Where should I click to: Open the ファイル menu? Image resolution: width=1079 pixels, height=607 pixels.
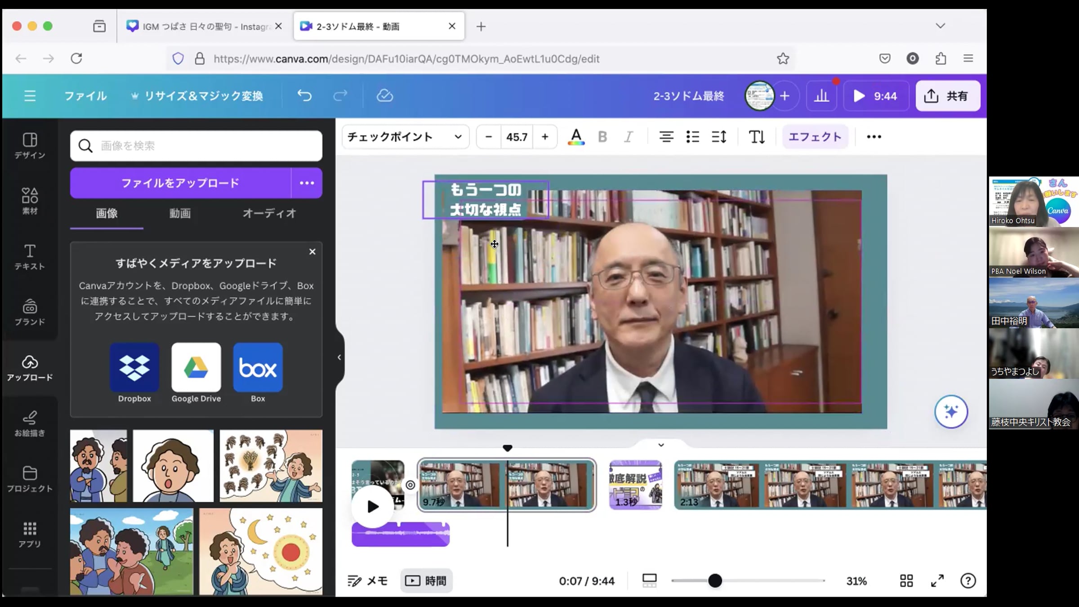click(x=85, y=96)
